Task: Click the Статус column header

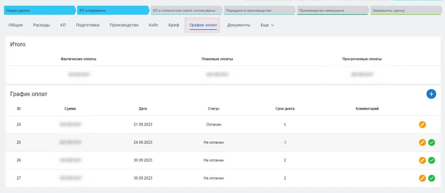Action: tap(213, 109)
